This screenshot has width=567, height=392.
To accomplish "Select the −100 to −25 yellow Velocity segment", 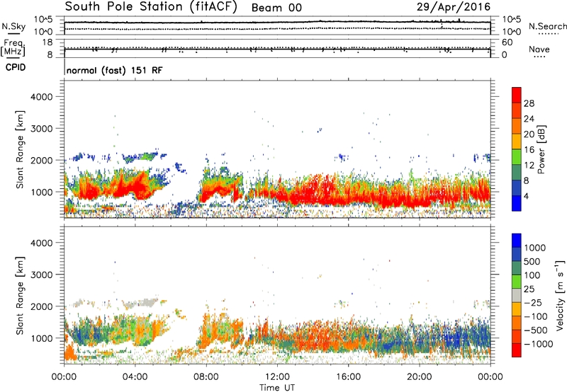I will click(x=517, y=309).
